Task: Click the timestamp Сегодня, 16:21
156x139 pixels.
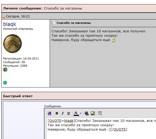Action: 18,16
